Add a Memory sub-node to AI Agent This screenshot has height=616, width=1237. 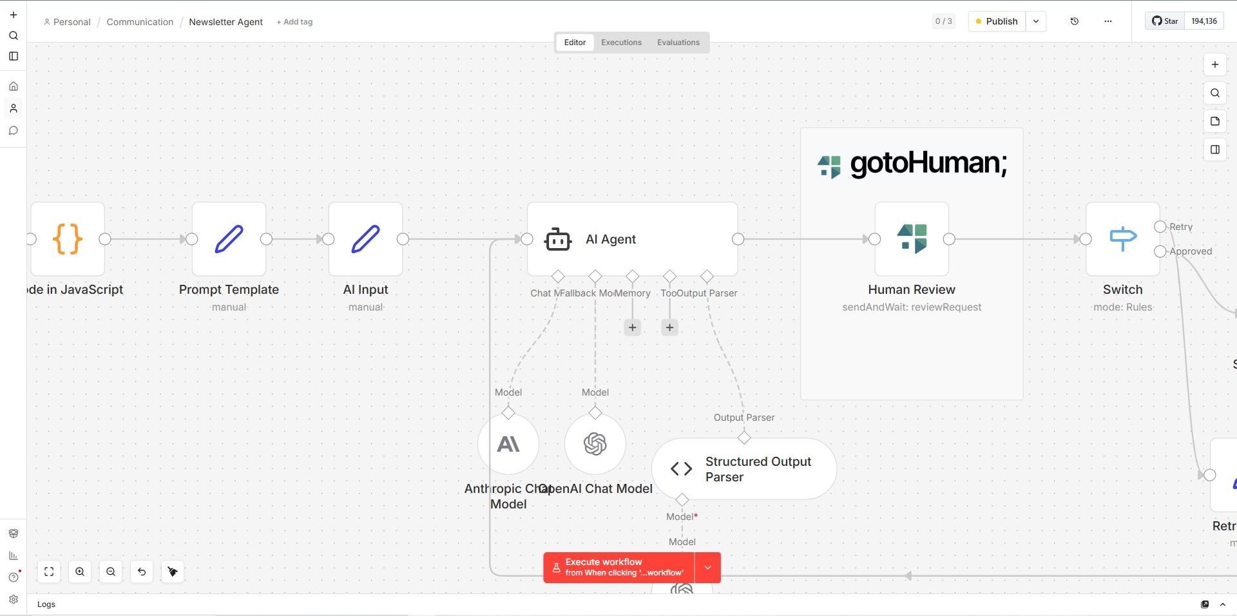tap(633, 327)
